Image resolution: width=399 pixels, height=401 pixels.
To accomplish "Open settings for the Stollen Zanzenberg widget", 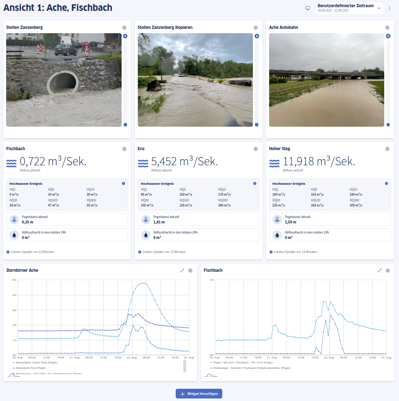I will (124, 27).
